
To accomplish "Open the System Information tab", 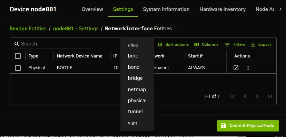I will pos(166,9).
